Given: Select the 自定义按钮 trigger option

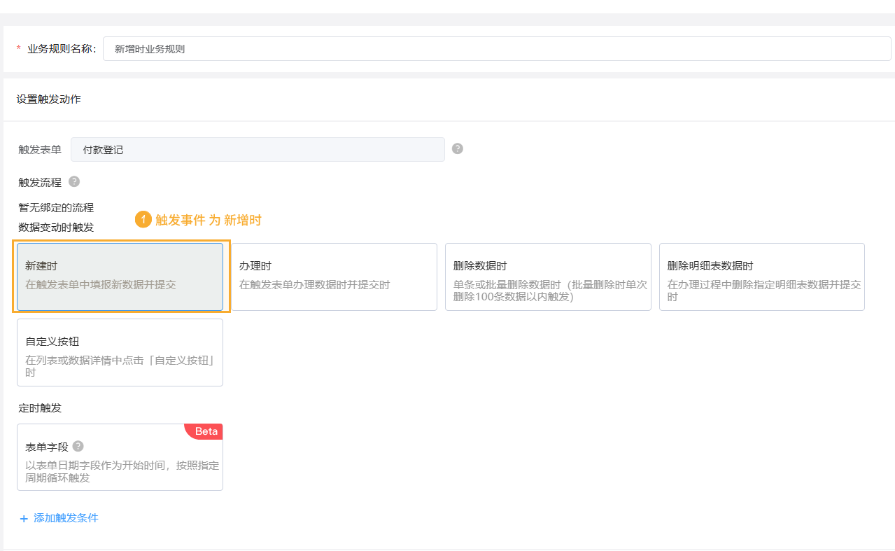Looking at the screenshot, I should (x=120, y=352).
